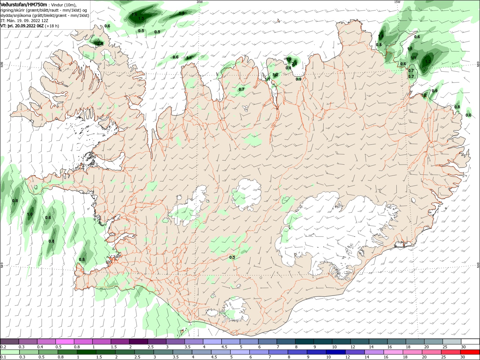Click the '4.5' label on the upper snow scale
Viewport: 480px width, 360px height.
click(x=224, y=347)
